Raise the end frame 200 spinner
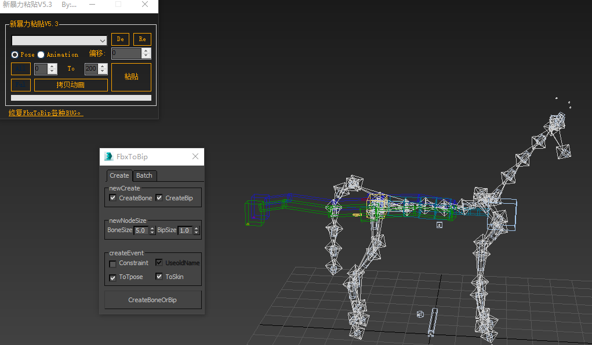Image resolution: width=592 pixels, height=345 pixels. click(x=103, y=66)
